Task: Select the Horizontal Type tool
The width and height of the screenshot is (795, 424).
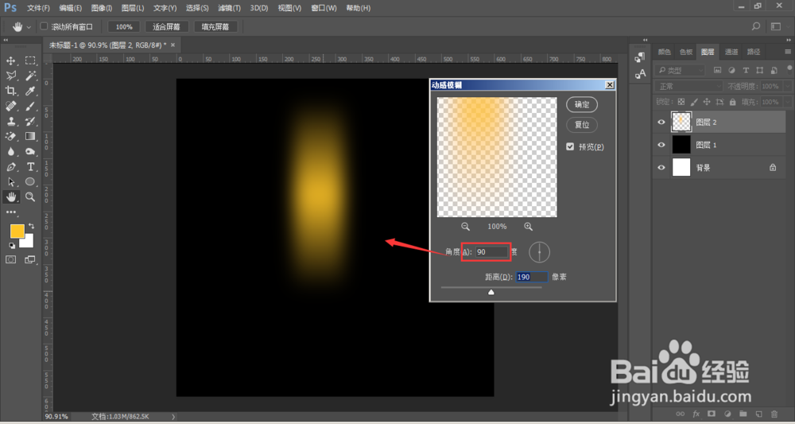Action: [x=30, y=166]
